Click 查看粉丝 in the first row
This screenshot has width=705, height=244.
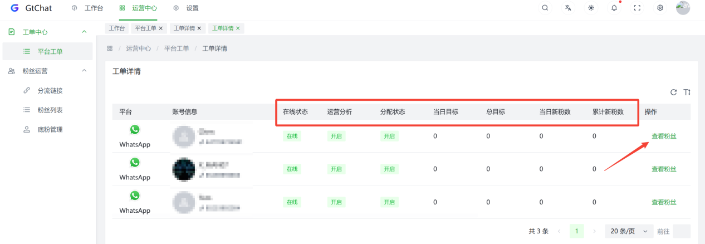(664, 136)
